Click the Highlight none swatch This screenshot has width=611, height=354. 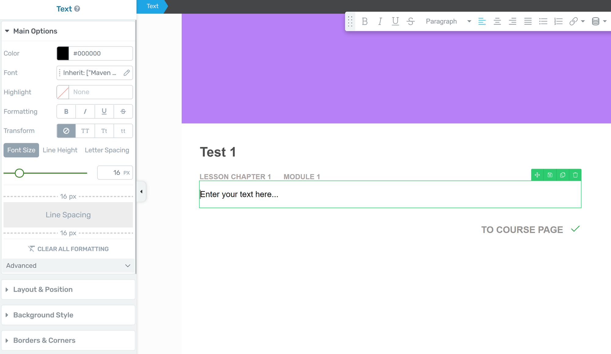[x=63, y=92]
